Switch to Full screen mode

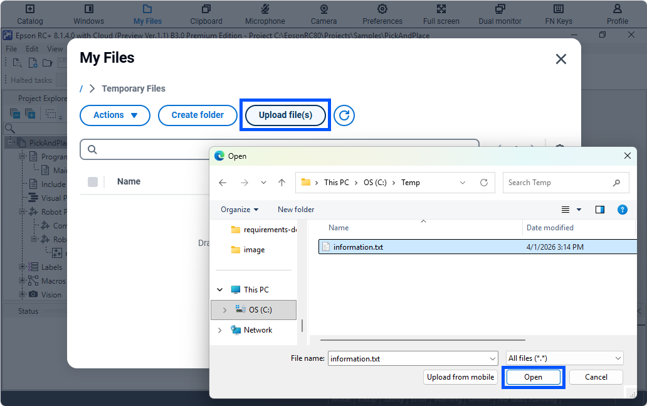coord(441,14)
